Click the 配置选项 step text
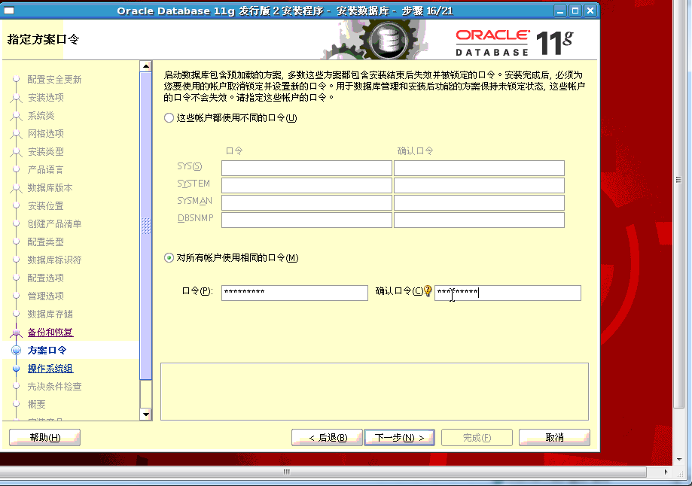The image size is (692, 486). 45,278
